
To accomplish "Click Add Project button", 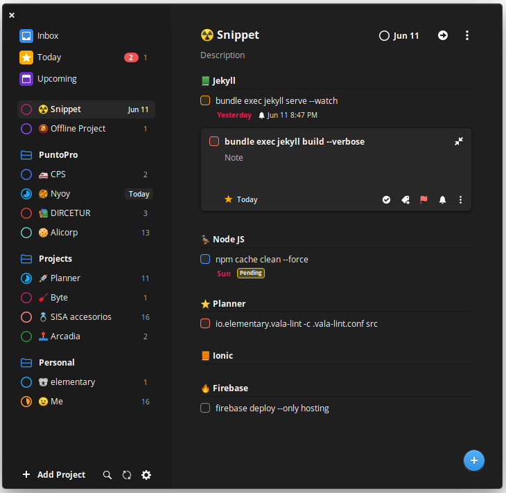I will pos(54,474).
